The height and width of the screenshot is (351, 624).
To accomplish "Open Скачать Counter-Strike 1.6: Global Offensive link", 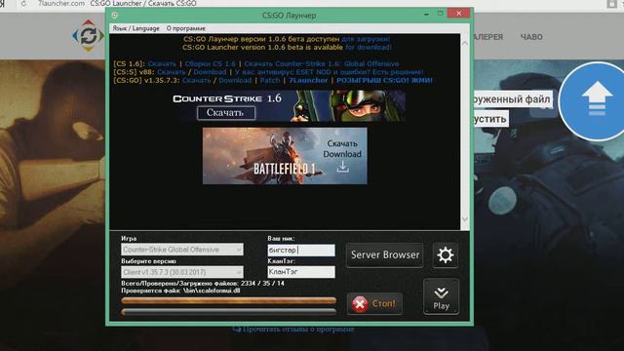I will click(322, 63).
